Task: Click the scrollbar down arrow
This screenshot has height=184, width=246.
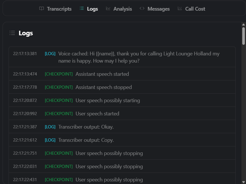Action: coord(243,182)
